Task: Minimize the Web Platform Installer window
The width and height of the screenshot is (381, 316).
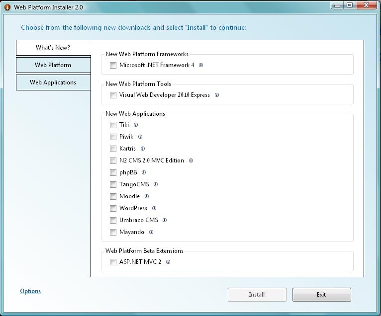Action: pyautogui.click(x=337, y=5)
